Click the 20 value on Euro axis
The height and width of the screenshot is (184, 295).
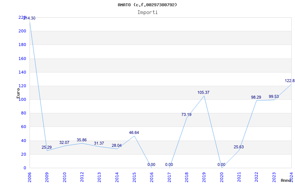point(23,154)
